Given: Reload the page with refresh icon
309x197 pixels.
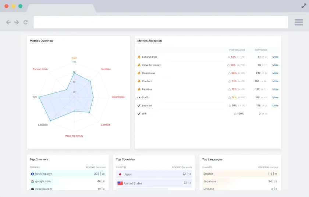Looking at the screenshot, I should (x=25, y=22).
